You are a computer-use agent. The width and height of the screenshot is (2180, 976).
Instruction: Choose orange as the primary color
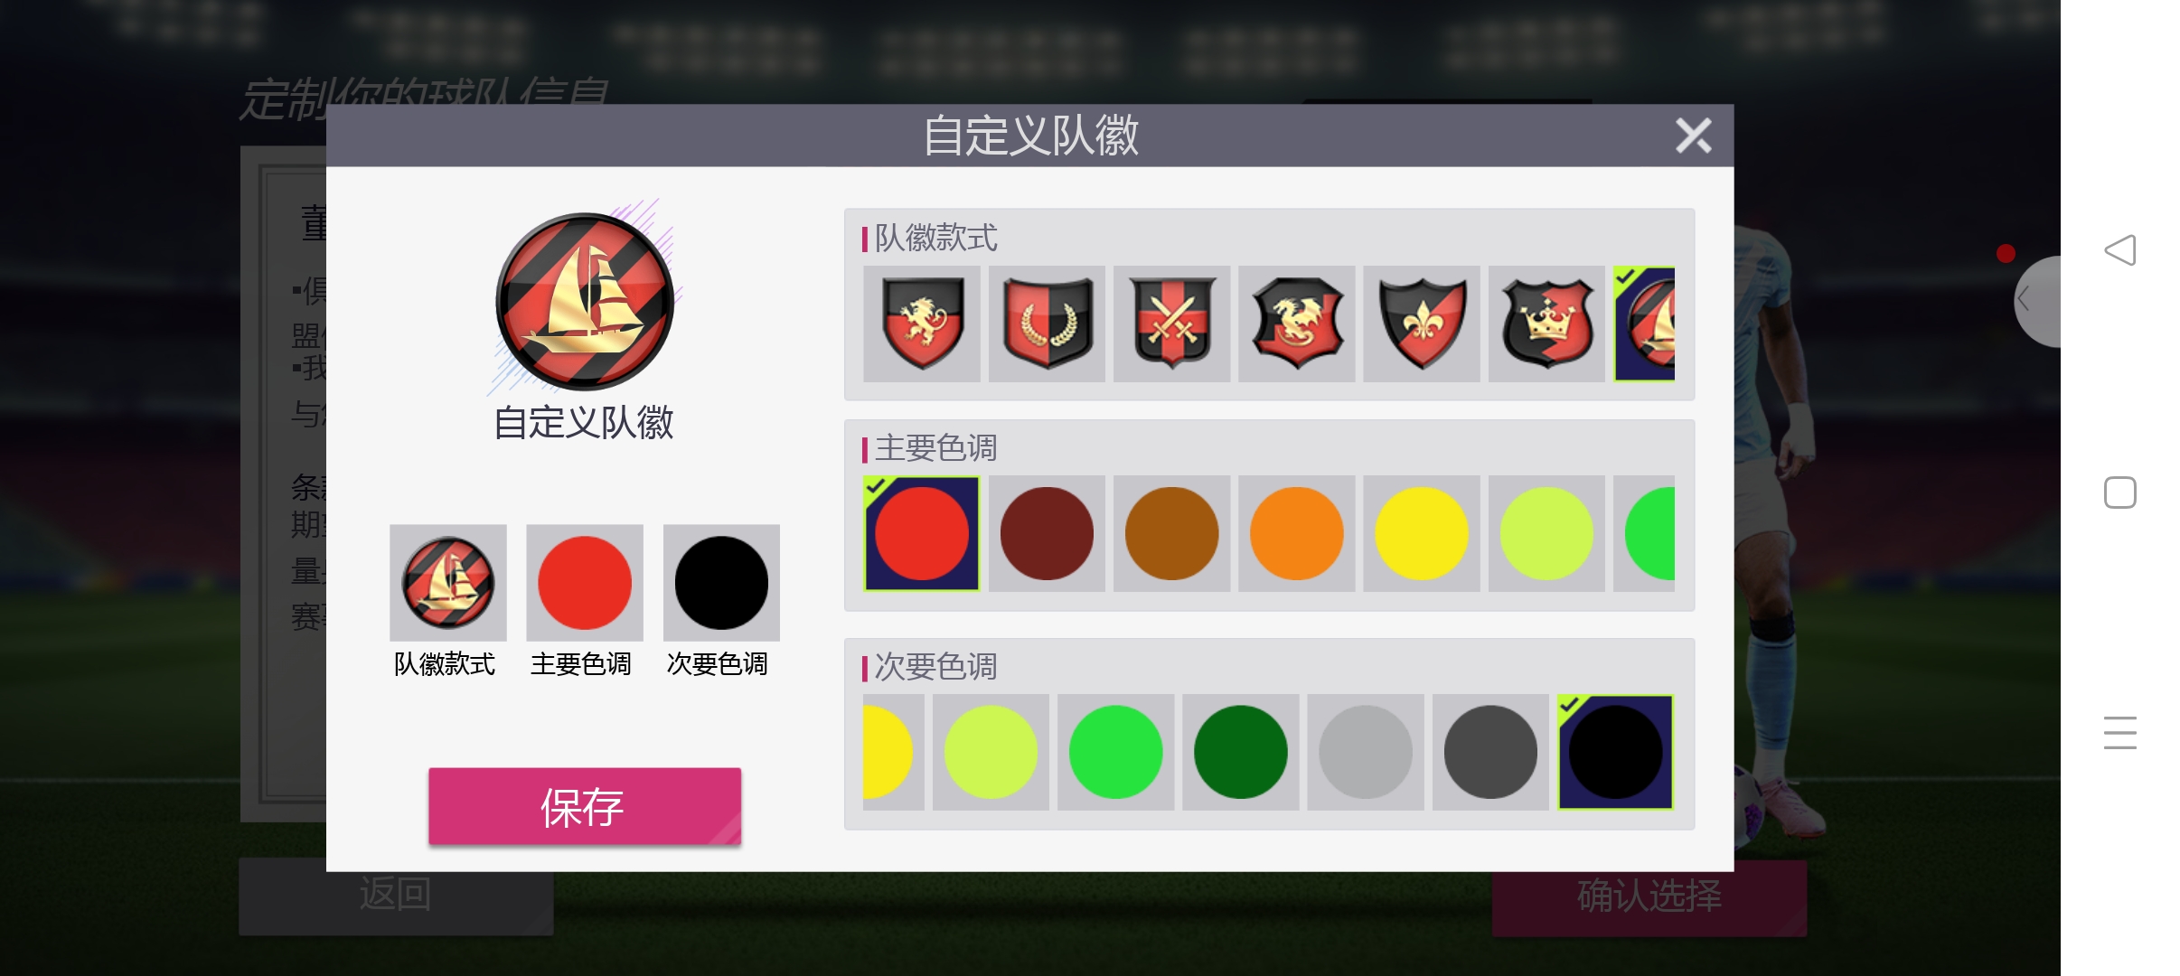point(1296,533)
